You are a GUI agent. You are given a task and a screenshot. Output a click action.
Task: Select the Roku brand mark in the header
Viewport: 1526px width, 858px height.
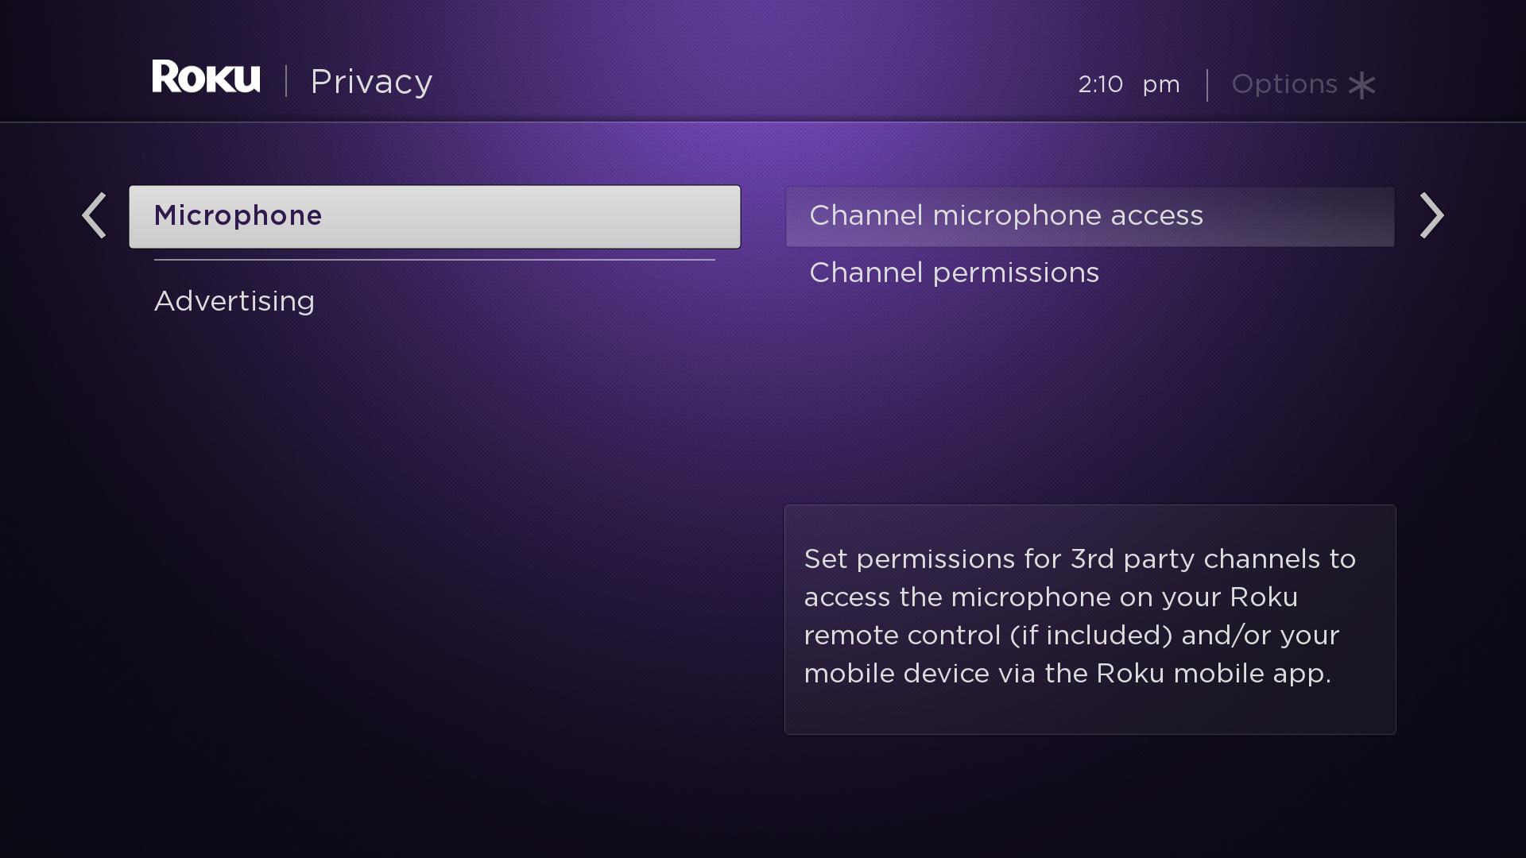[x=206, y=77]
